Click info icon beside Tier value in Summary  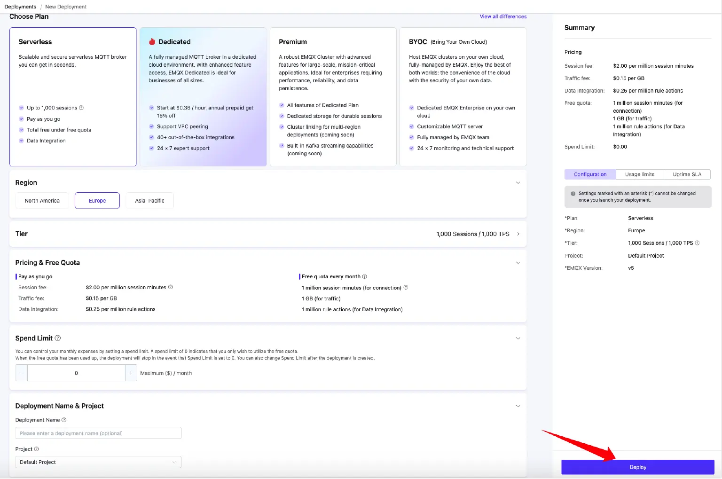pyautogui.click(x=697, y=243)
